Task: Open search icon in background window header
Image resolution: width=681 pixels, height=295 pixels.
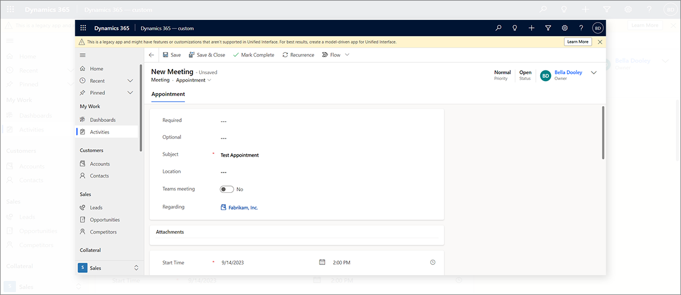Action: tap(543, 9)
